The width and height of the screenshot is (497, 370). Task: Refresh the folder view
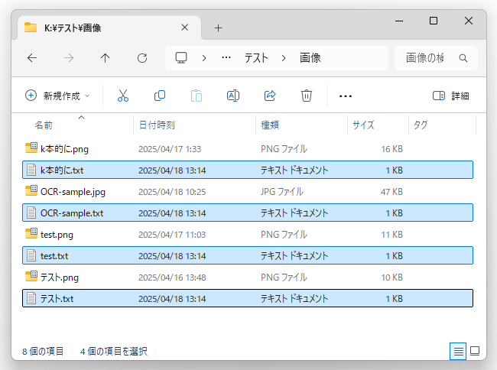click(142, 58)
